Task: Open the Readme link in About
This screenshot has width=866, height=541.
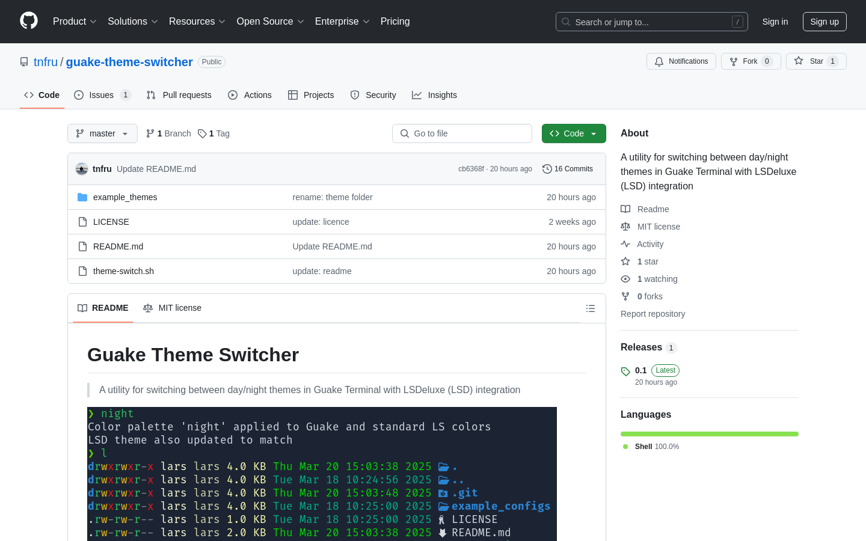Action: 645,209
